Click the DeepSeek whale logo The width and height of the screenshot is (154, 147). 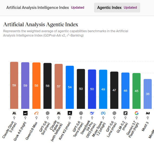tap(92, 113)
